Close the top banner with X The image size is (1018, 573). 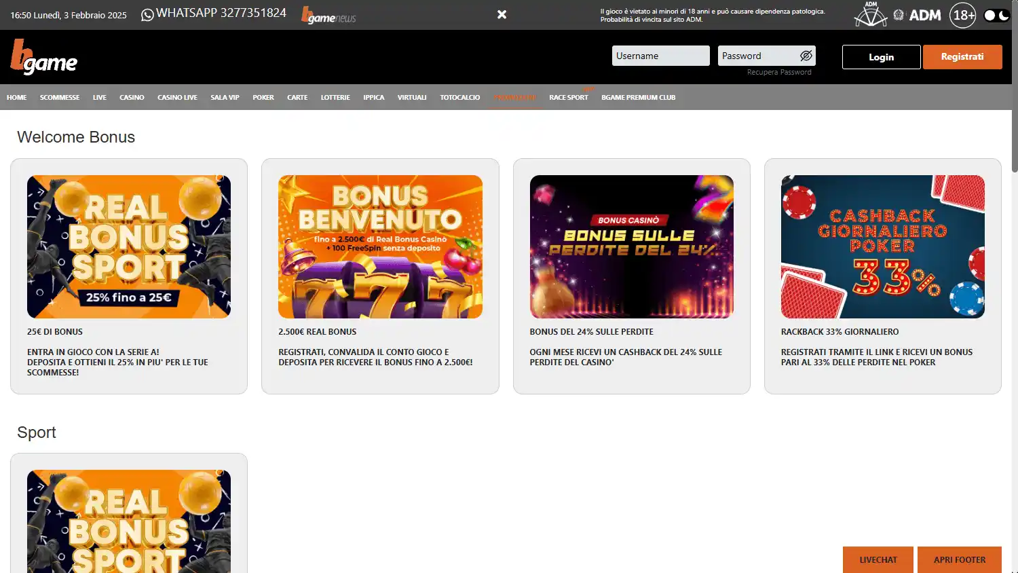pyautogui.click(x=502, y=14)
